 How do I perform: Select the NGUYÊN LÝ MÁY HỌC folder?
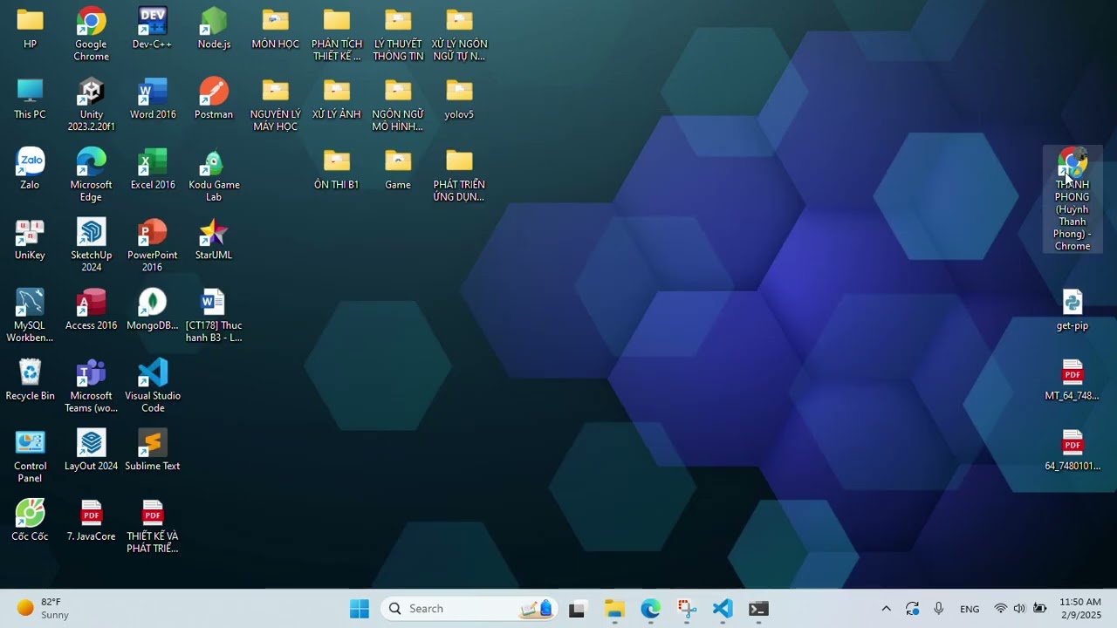tap(276, 106)
